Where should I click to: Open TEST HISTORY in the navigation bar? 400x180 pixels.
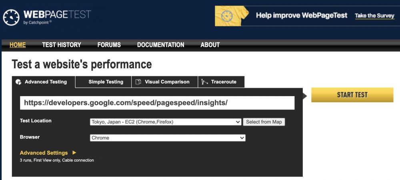pos(62,45)
